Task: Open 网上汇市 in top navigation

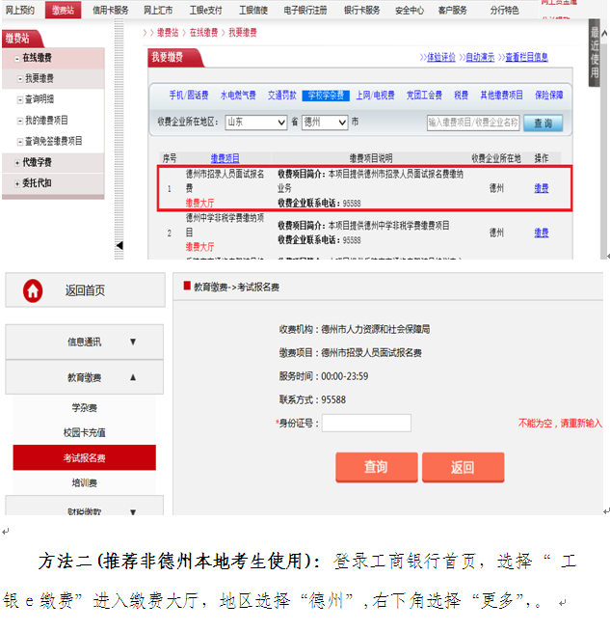Action: (x=158, y=10)
